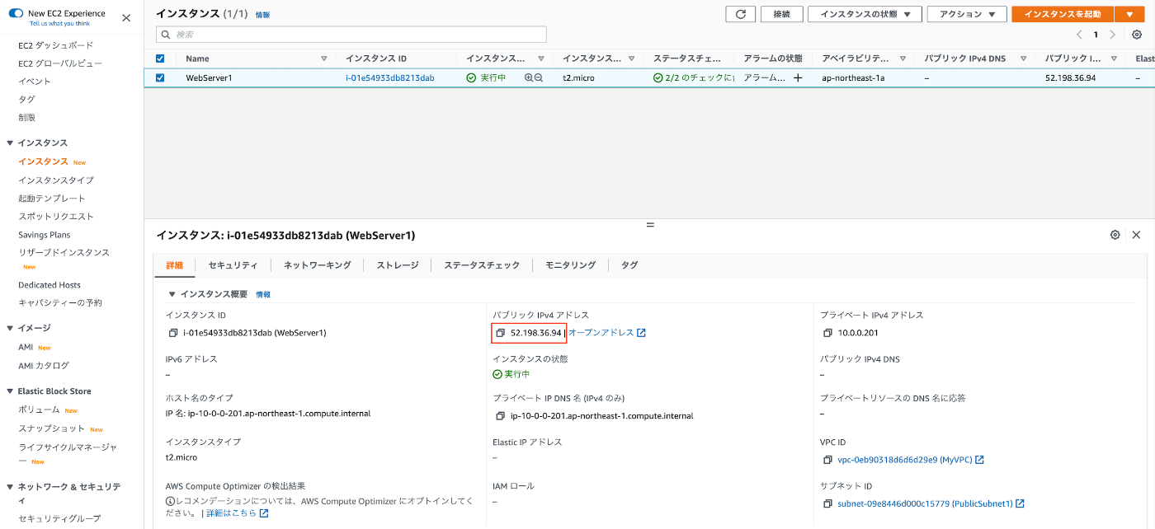Go to previous page of instances
This screenshot has width=1155, height=529.
pos(1079,35)
